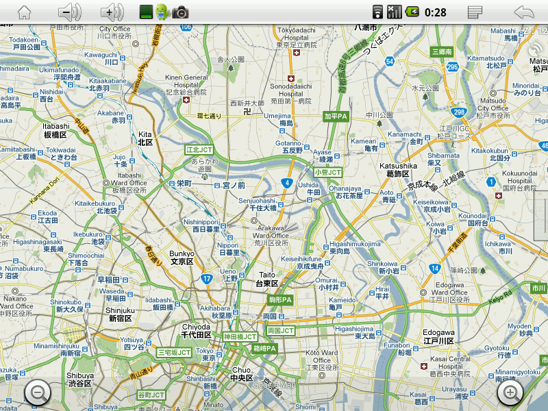Tap the route 17 shield near Ueno

coord(207,279)
